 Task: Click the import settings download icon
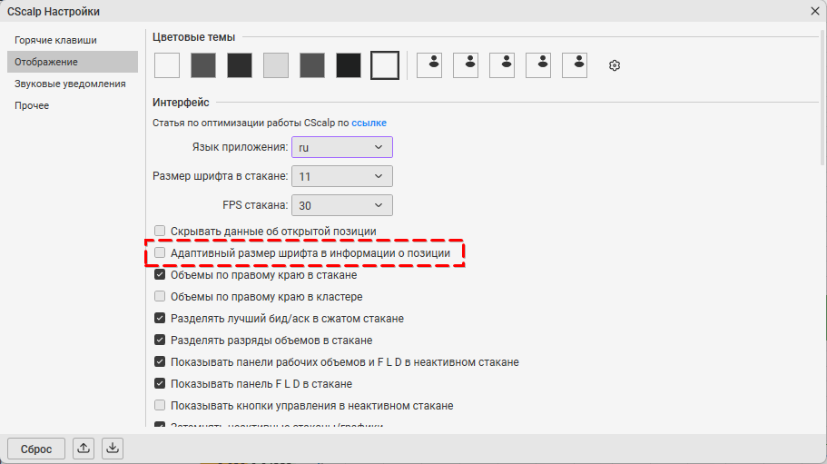tap(112, 448)
